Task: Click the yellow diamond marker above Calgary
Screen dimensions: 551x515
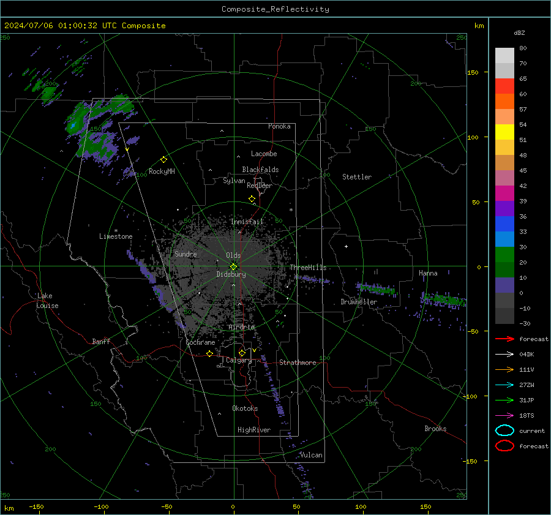Action: (242, 353)
